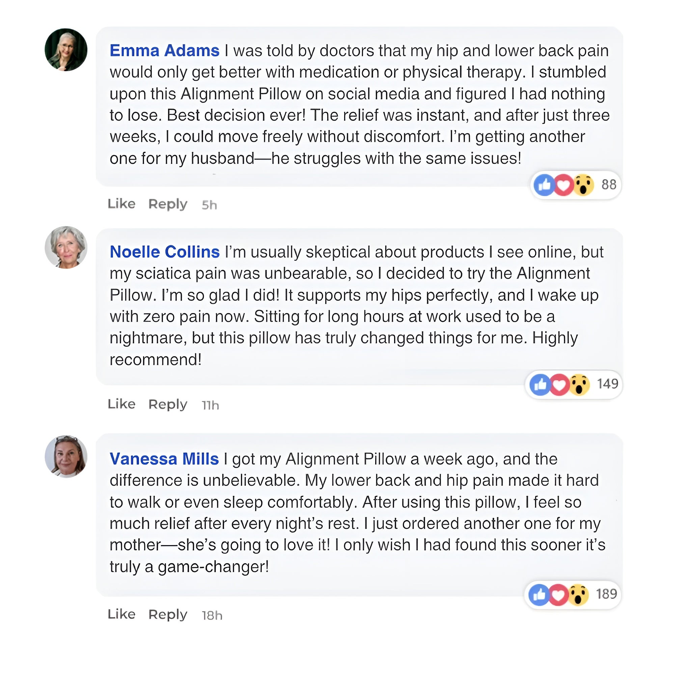Open Noelle Collins' profile name link
691x682 pixels.
pyautogui.click(x=164, y=252)
